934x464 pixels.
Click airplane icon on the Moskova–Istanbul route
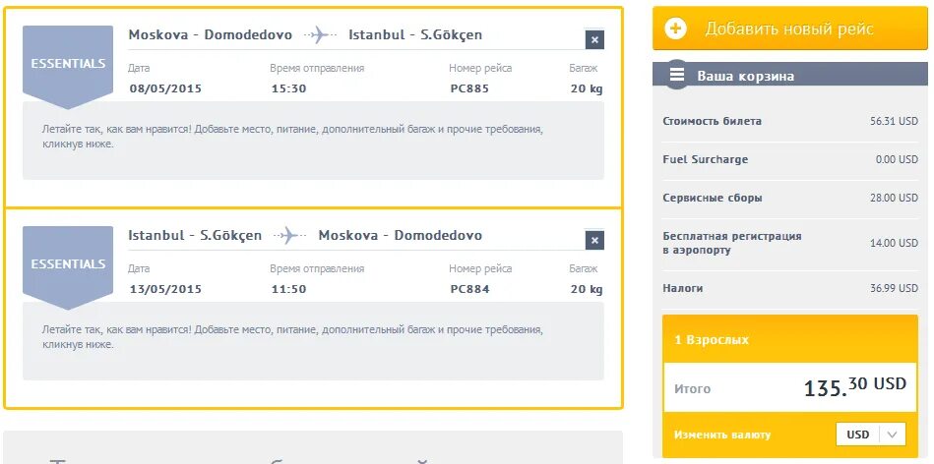(x=321, y=34)
